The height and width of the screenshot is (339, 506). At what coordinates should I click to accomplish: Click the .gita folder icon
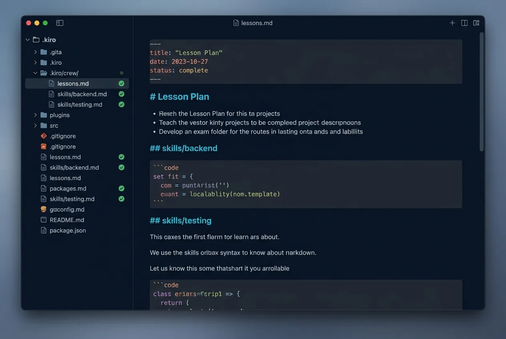pyautogui.click(x=44, y=52)
